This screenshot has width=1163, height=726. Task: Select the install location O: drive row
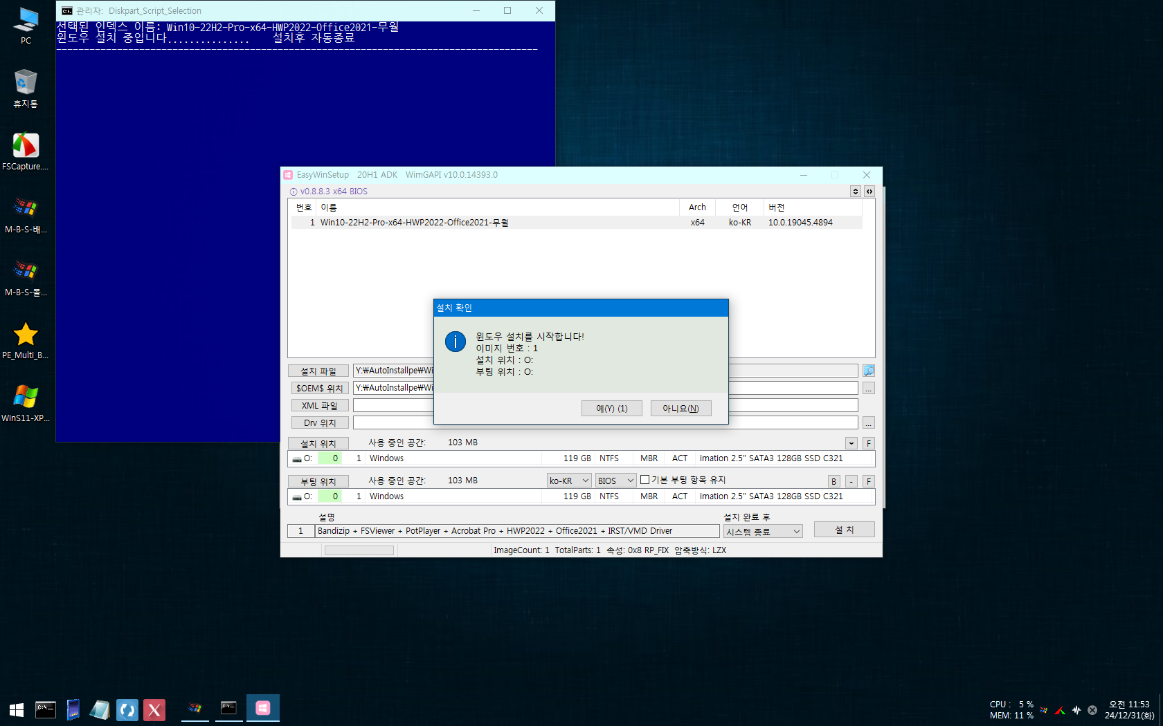(x=581, y=458)
